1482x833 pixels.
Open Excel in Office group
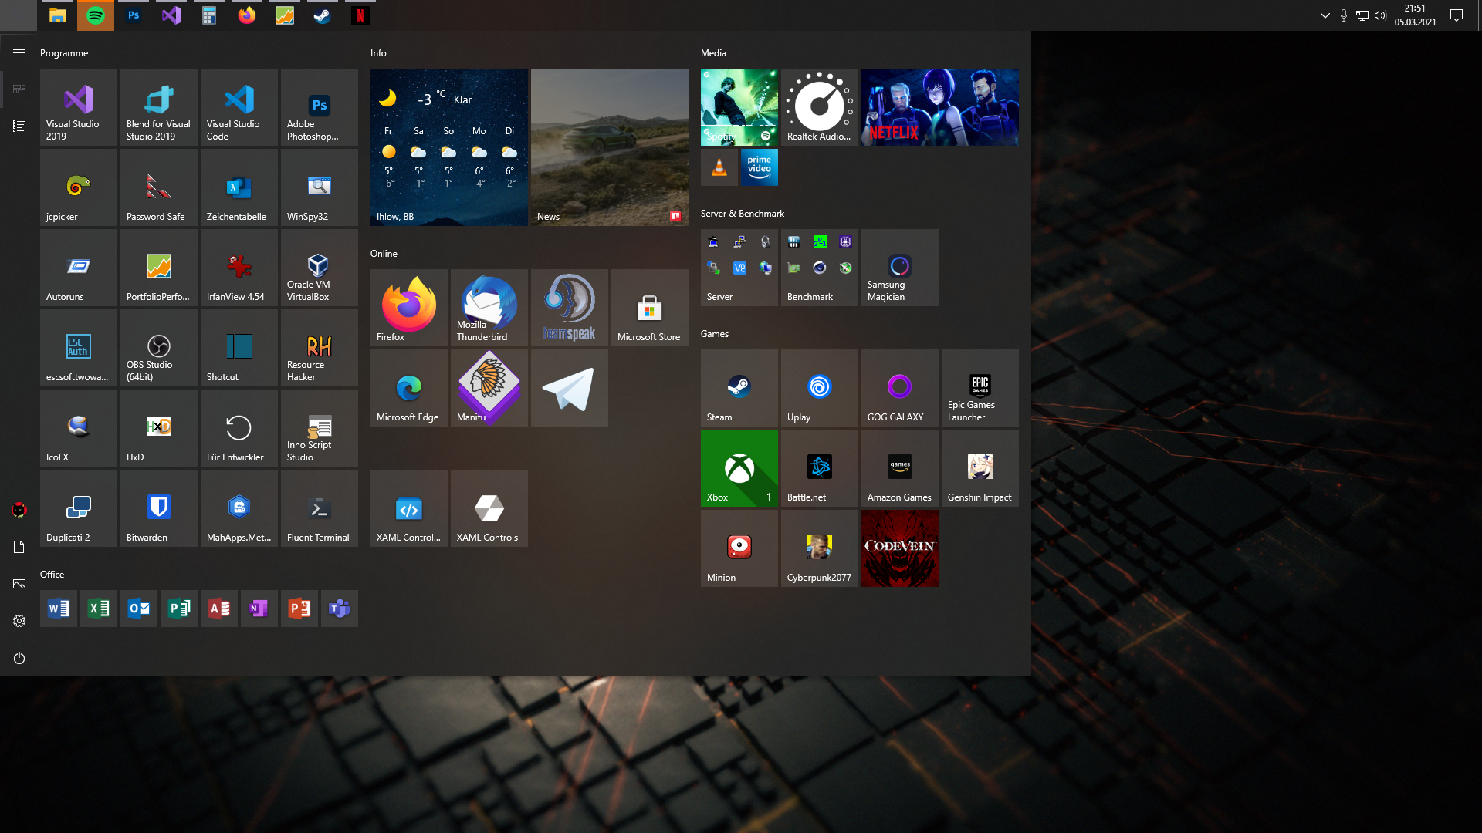[x=99, y=609]
